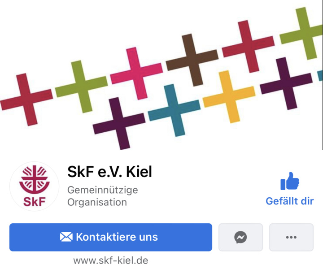Screen dimensions: 323x269
Task: Open the www.skf-kiel.de website link
Action: pyautogui.click(x=111, y=261)
